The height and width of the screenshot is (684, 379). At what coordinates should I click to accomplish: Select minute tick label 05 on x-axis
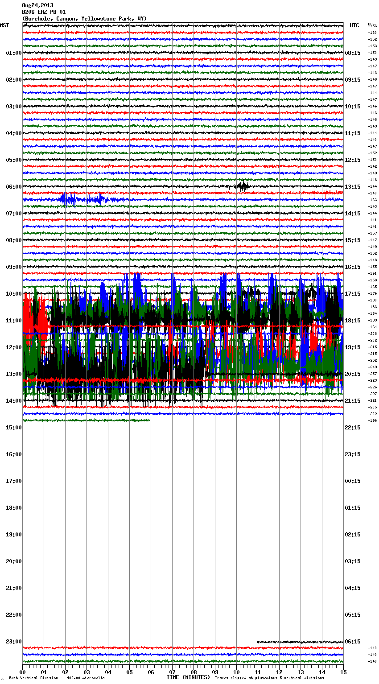pyautogui.click(x=129, y=672)
